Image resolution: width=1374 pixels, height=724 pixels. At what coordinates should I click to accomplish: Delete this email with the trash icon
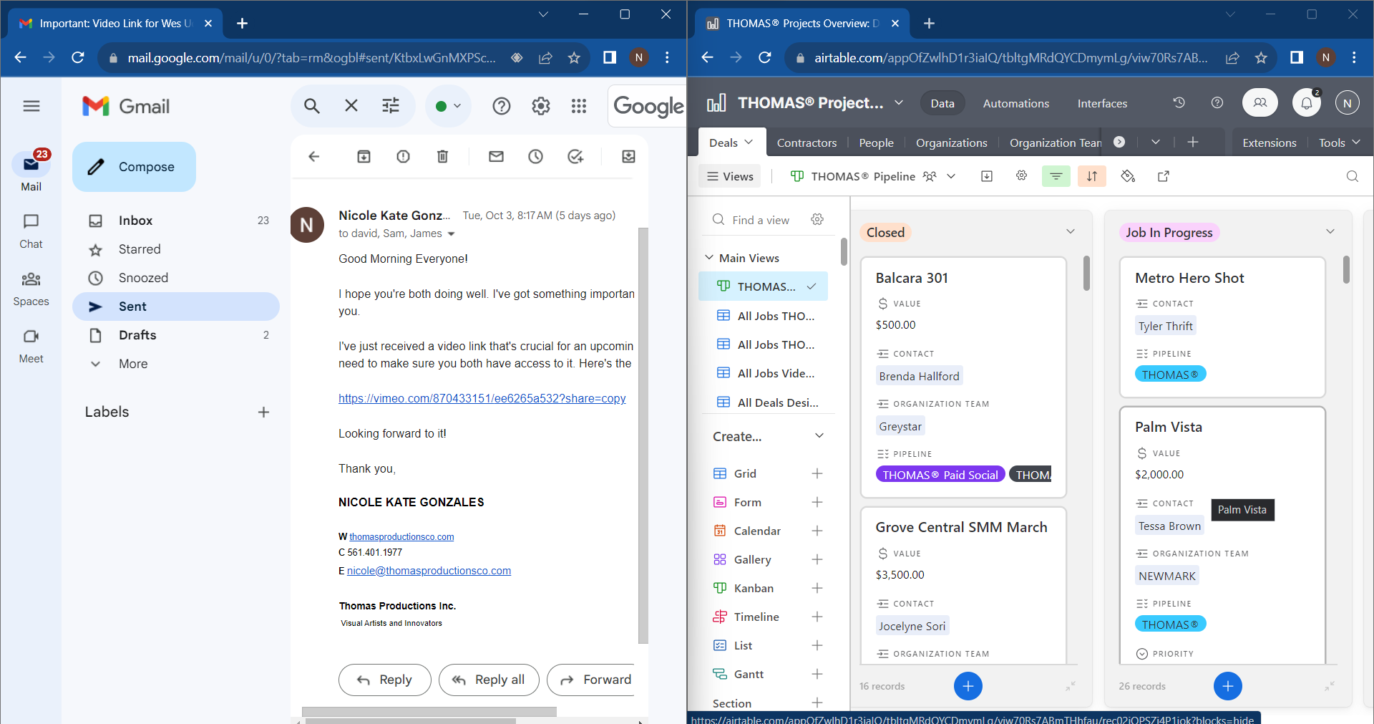pyautogui.click(x=443, y=156)
